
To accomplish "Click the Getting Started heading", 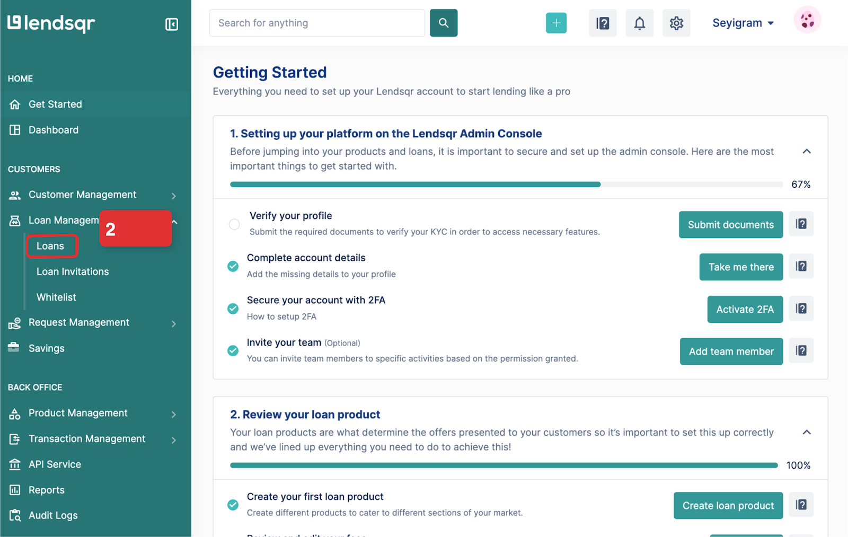I will click(x=270, y=72).
